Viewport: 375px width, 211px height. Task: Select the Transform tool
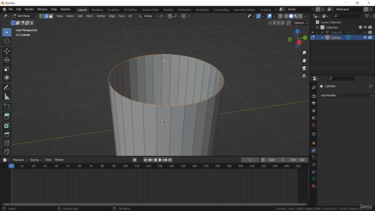pos(6,78)
